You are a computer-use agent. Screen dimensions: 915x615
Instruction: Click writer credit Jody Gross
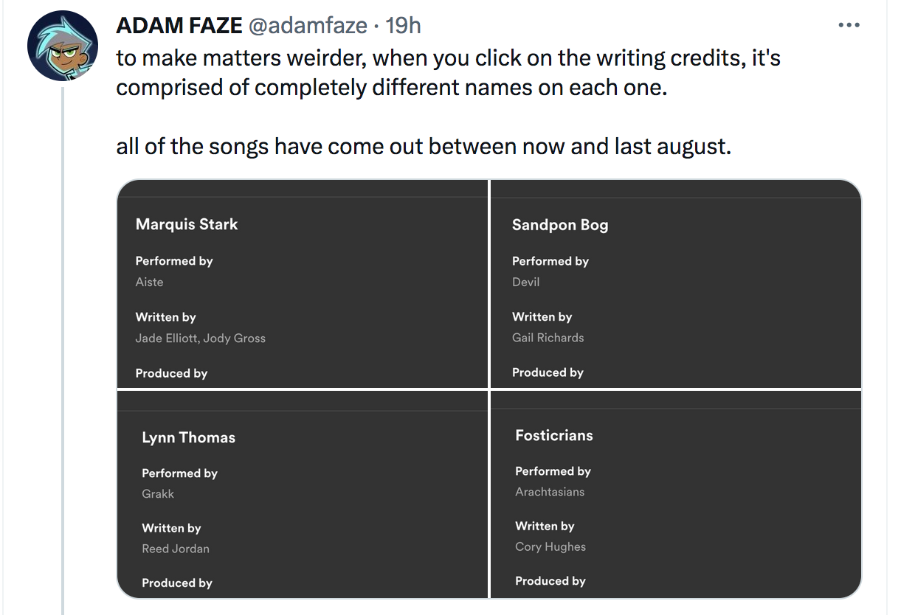click(x=236, y=338)
